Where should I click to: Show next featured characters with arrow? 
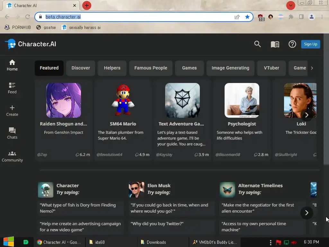[307, 115]
